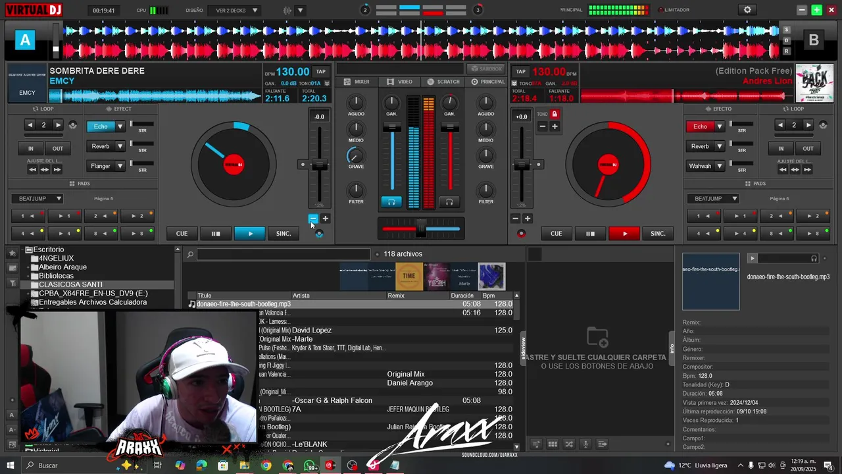Screen dimensions: 842x474
Task: Toggle the LIMITADOR indicator
Action: tap(674, 10)
